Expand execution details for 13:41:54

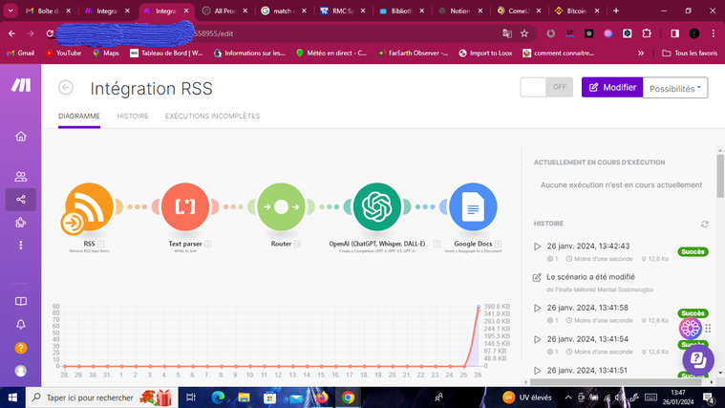tap(537, 339)
